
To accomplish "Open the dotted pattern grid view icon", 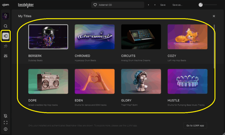I will 6,46.
